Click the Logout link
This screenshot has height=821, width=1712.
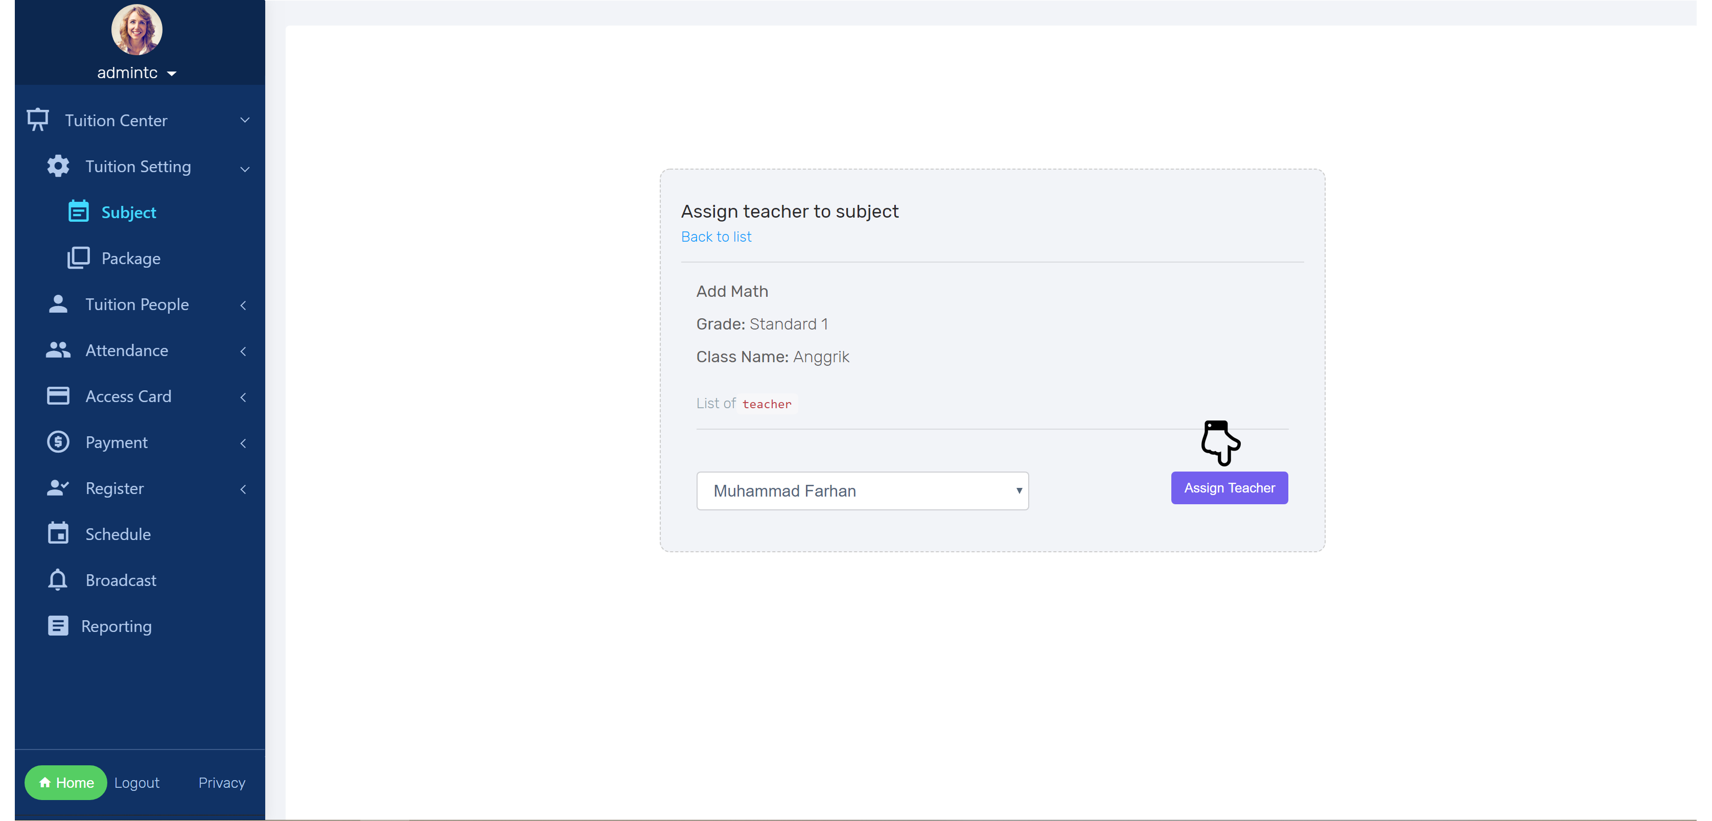click(x=137, y=783)
